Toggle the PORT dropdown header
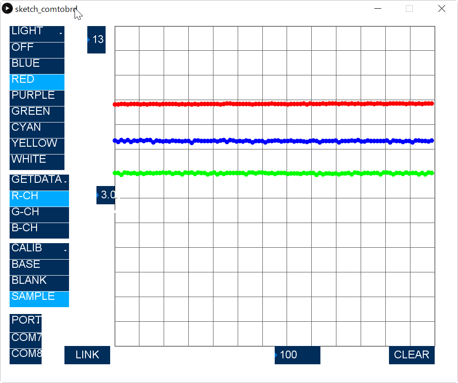This screenshot has height=383, width=458. 26,323
